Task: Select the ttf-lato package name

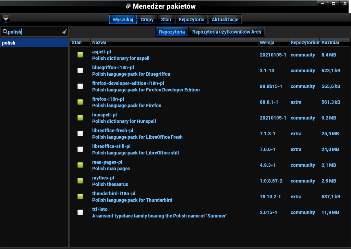Action: coord(100,209)
